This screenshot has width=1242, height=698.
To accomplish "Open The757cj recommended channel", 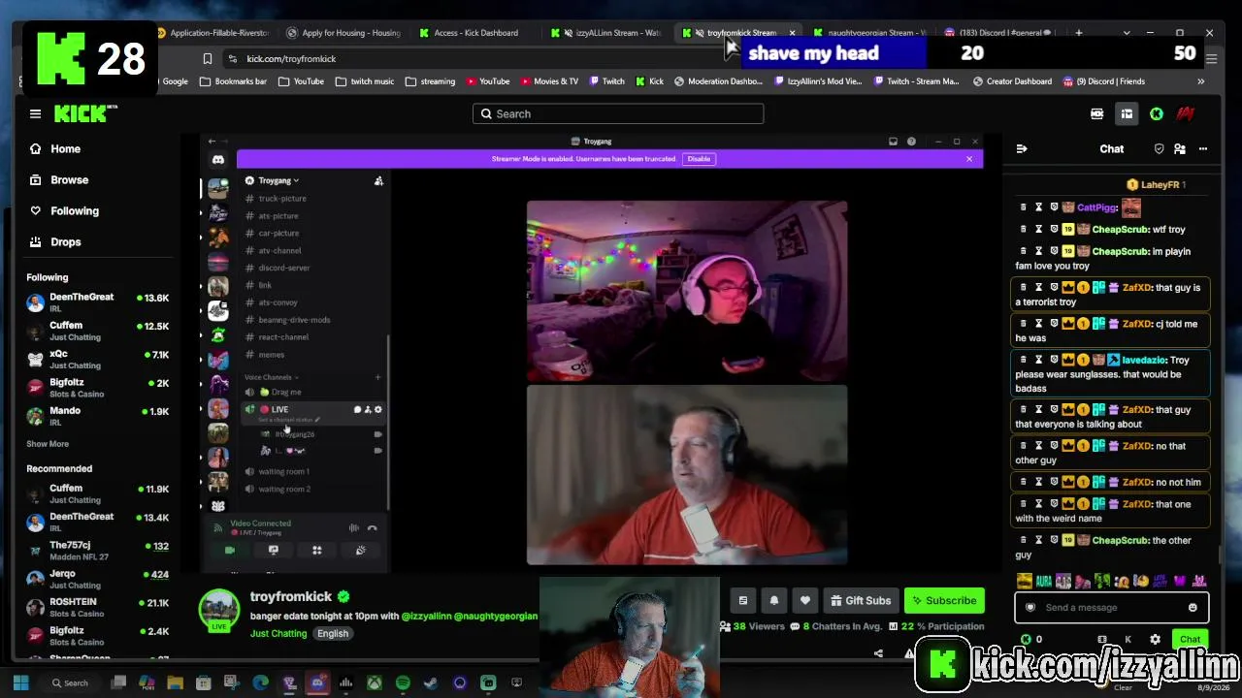I will click(x=97, y=551).
